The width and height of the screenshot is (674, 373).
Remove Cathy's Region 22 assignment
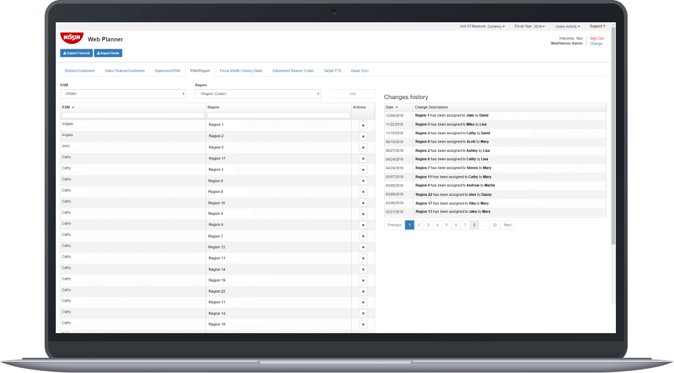click(x=363, y=291)
